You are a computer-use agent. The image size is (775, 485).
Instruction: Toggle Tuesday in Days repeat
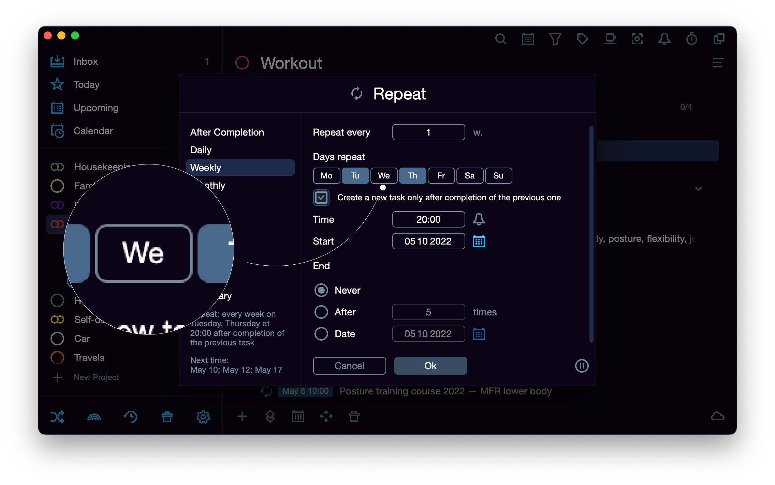tap(355, 176)
